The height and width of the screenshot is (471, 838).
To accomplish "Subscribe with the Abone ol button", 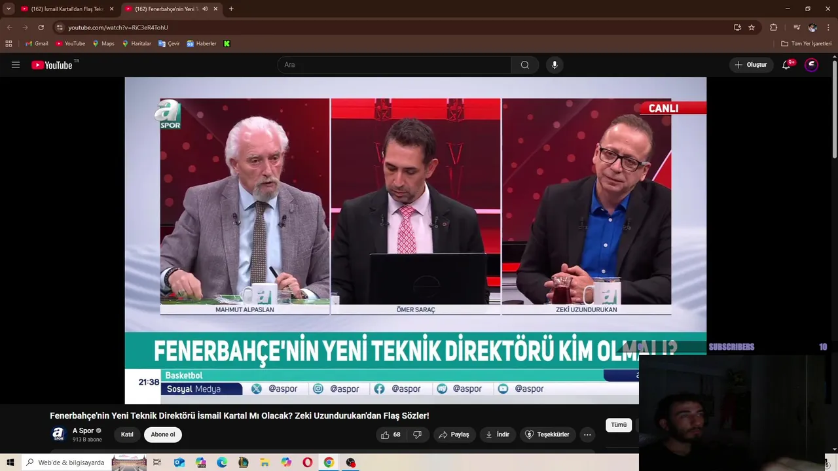I will point(163,434).
